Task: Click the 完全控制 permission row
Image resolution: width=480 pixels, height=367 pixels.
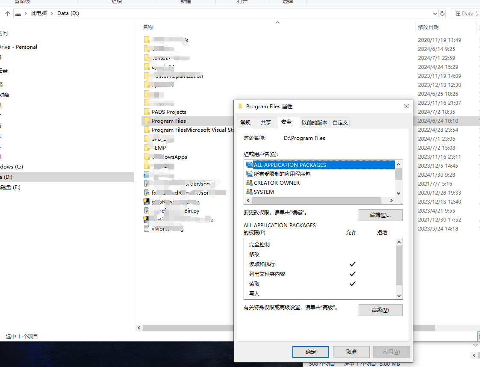Action: click(x=320, y=245)
